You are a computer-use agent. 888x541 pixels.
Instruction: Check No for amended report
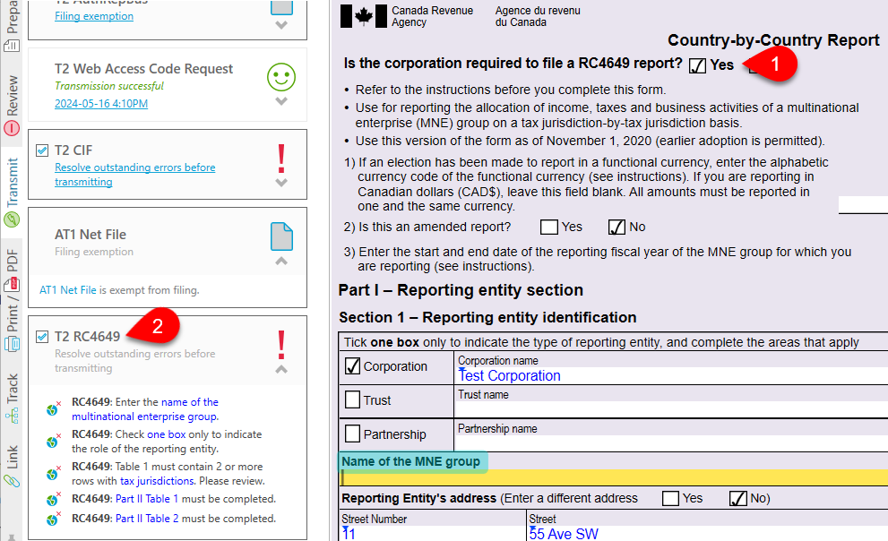pyautogui.click(x=616, y=227)
